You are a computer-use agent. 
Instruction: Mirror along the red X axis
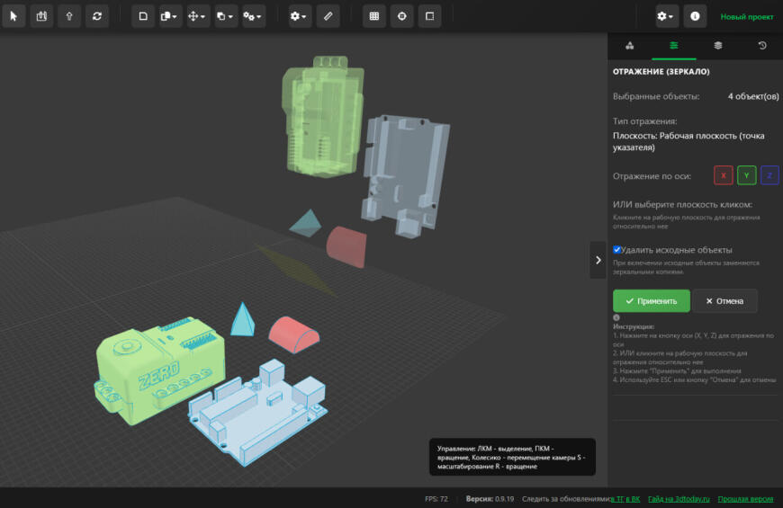click(x=723, y=175)
